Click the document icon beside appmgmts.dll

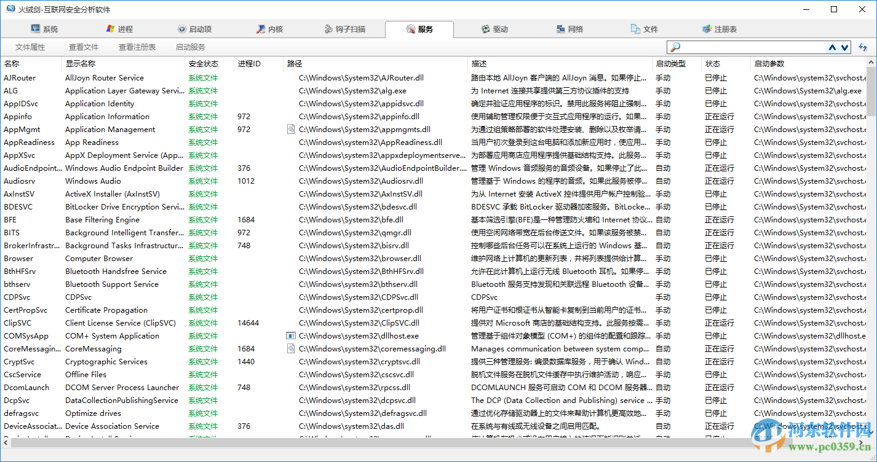291,129
